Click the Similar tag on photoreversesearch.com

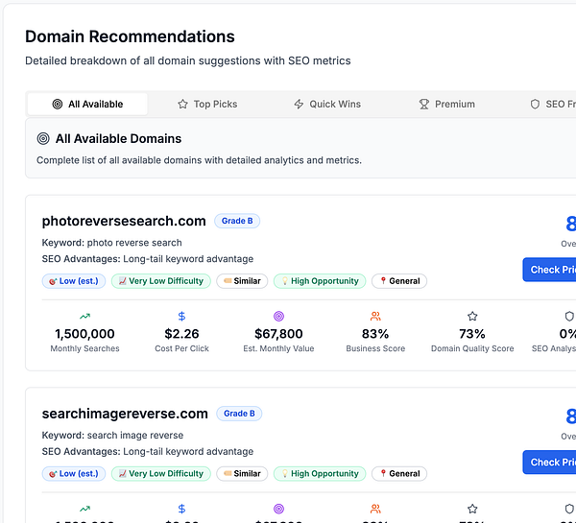(242, 281)
